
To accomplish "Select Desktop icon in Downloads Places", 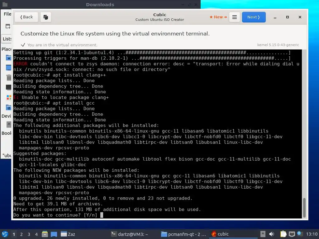I will (8, 68).
